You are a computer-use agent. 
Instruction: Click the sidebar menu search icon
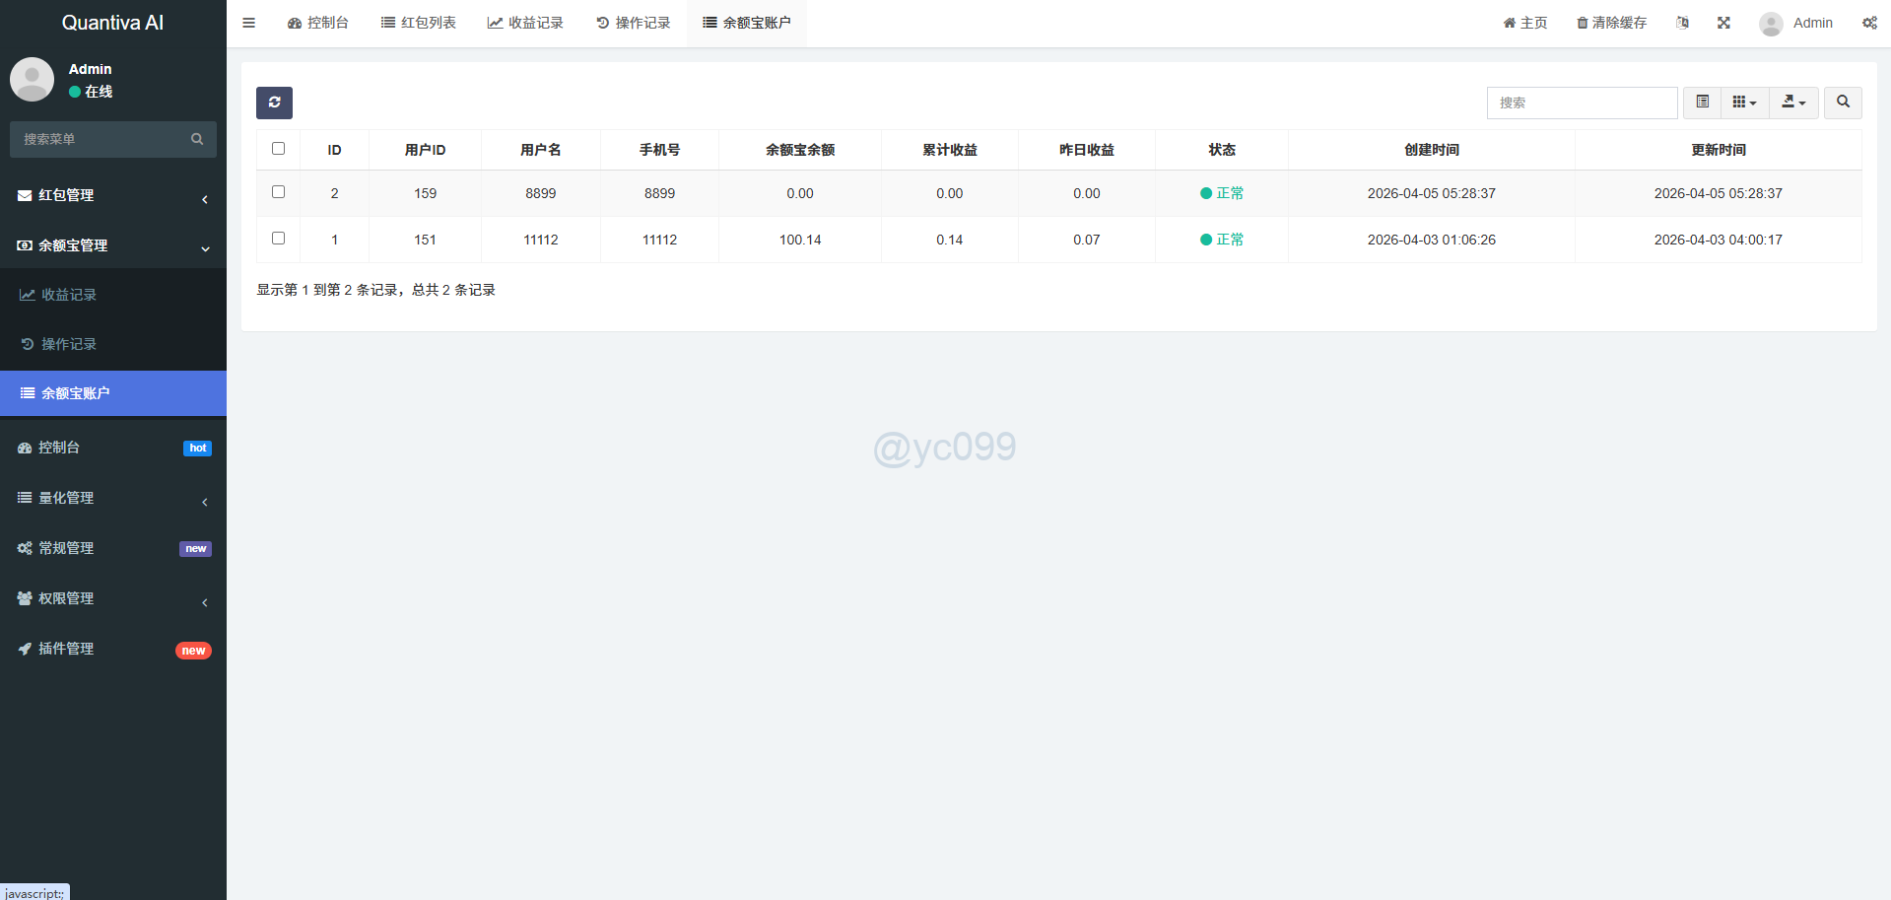pos(197,139)
